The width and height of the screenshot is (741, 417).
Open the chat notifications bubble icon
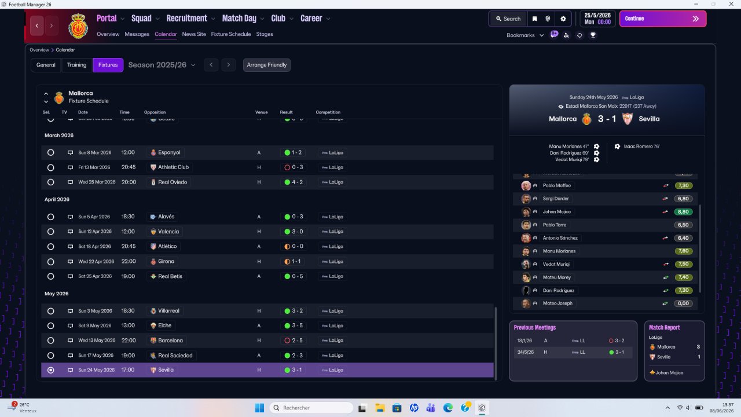pyautogui.click(x=554, y=35)
